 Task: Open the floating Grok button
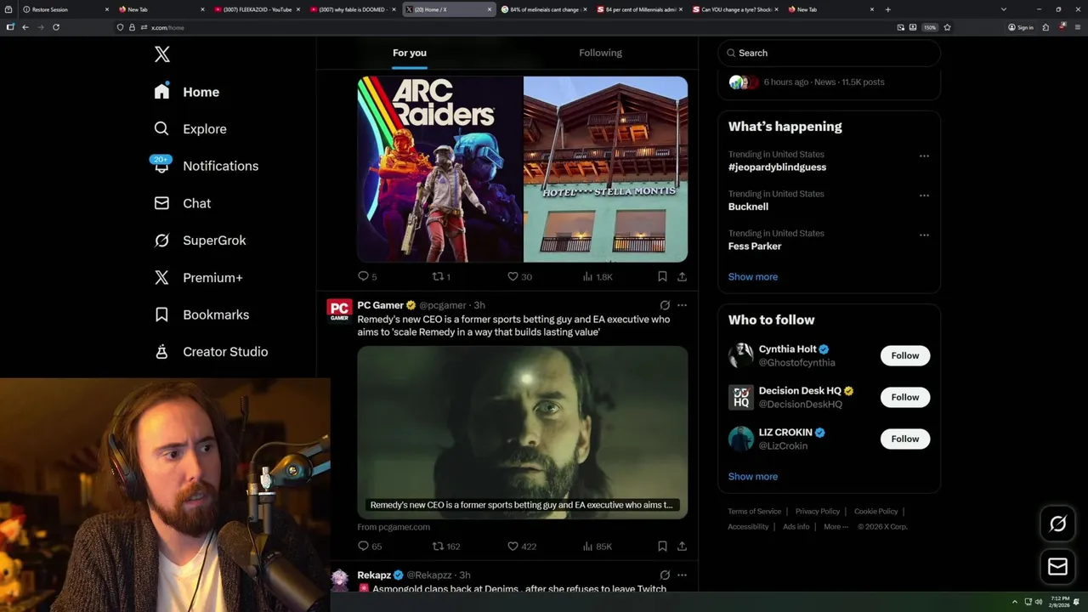tap(1057, 524)
